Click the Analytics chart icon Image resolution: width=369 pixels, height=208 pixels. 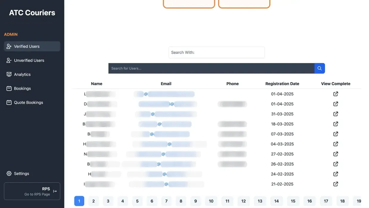click(9, 74)
